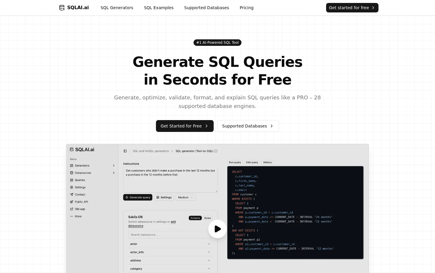435x273 pixels.
Task: Click the info icon next to SQL generator title
Action: click(216, 151)
